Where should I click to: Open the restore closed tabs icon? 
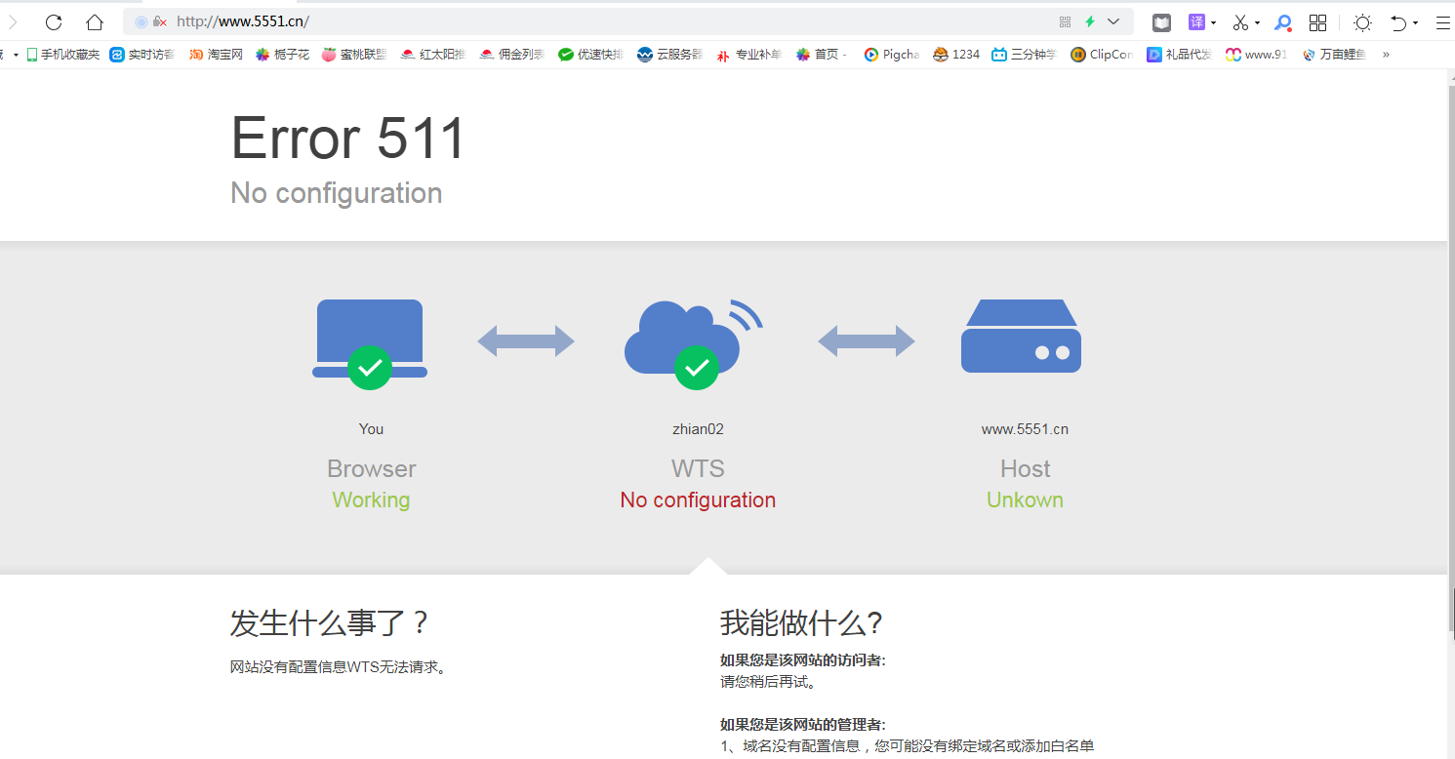pos(1399,21)
